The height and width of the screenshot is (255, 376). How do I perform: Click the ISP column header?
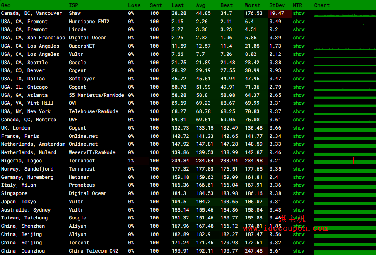pyautogui.click(x=73, y=5)
